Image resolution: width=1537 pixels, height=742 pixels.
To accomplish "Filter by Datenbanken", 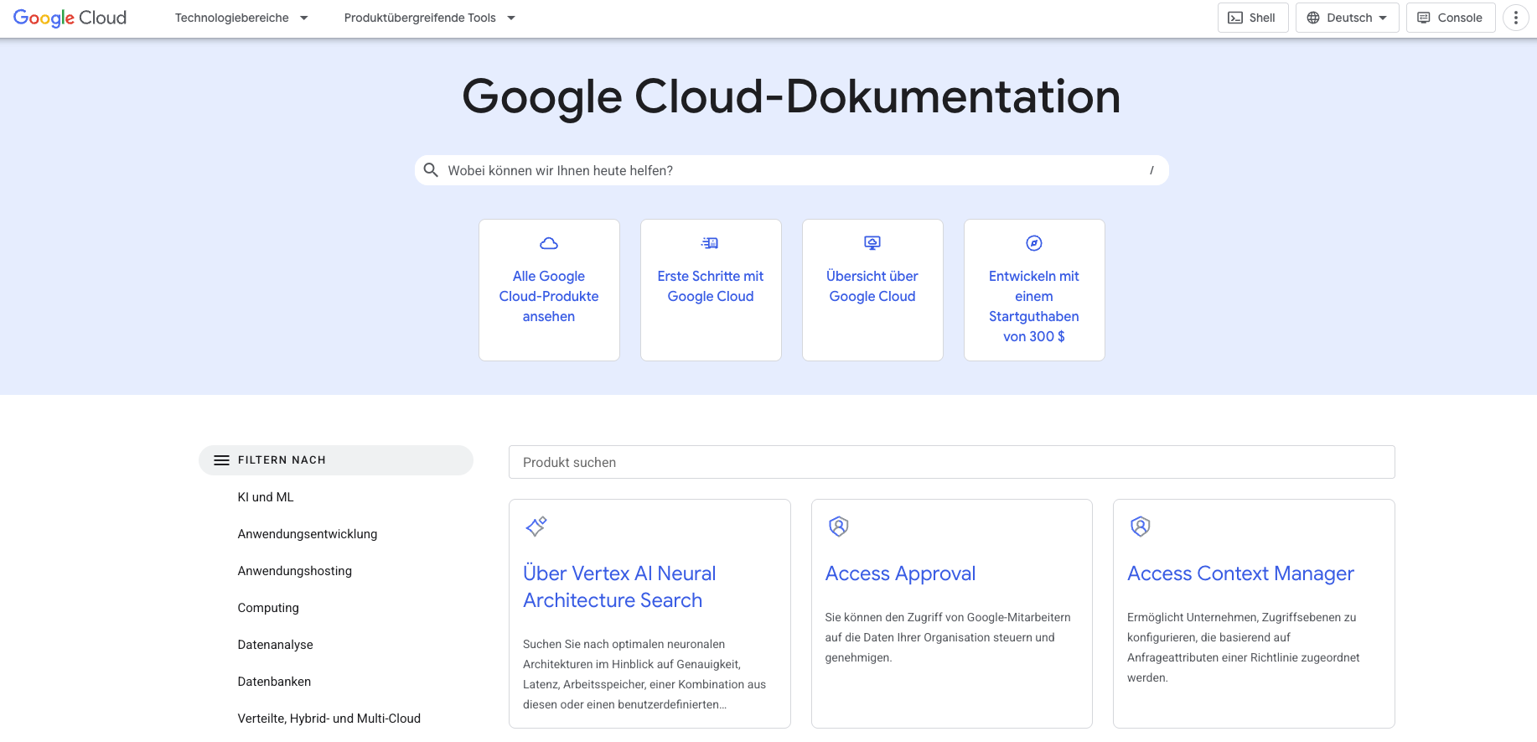I will [274, 682].
